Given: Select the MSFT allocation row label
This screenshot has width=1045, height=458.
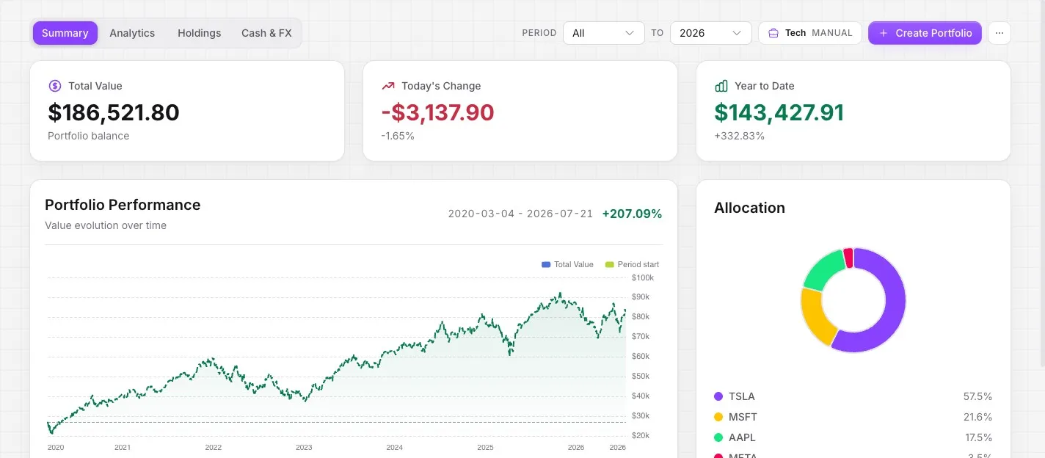Looking at the screenshot, I should (x=743, y=417).
